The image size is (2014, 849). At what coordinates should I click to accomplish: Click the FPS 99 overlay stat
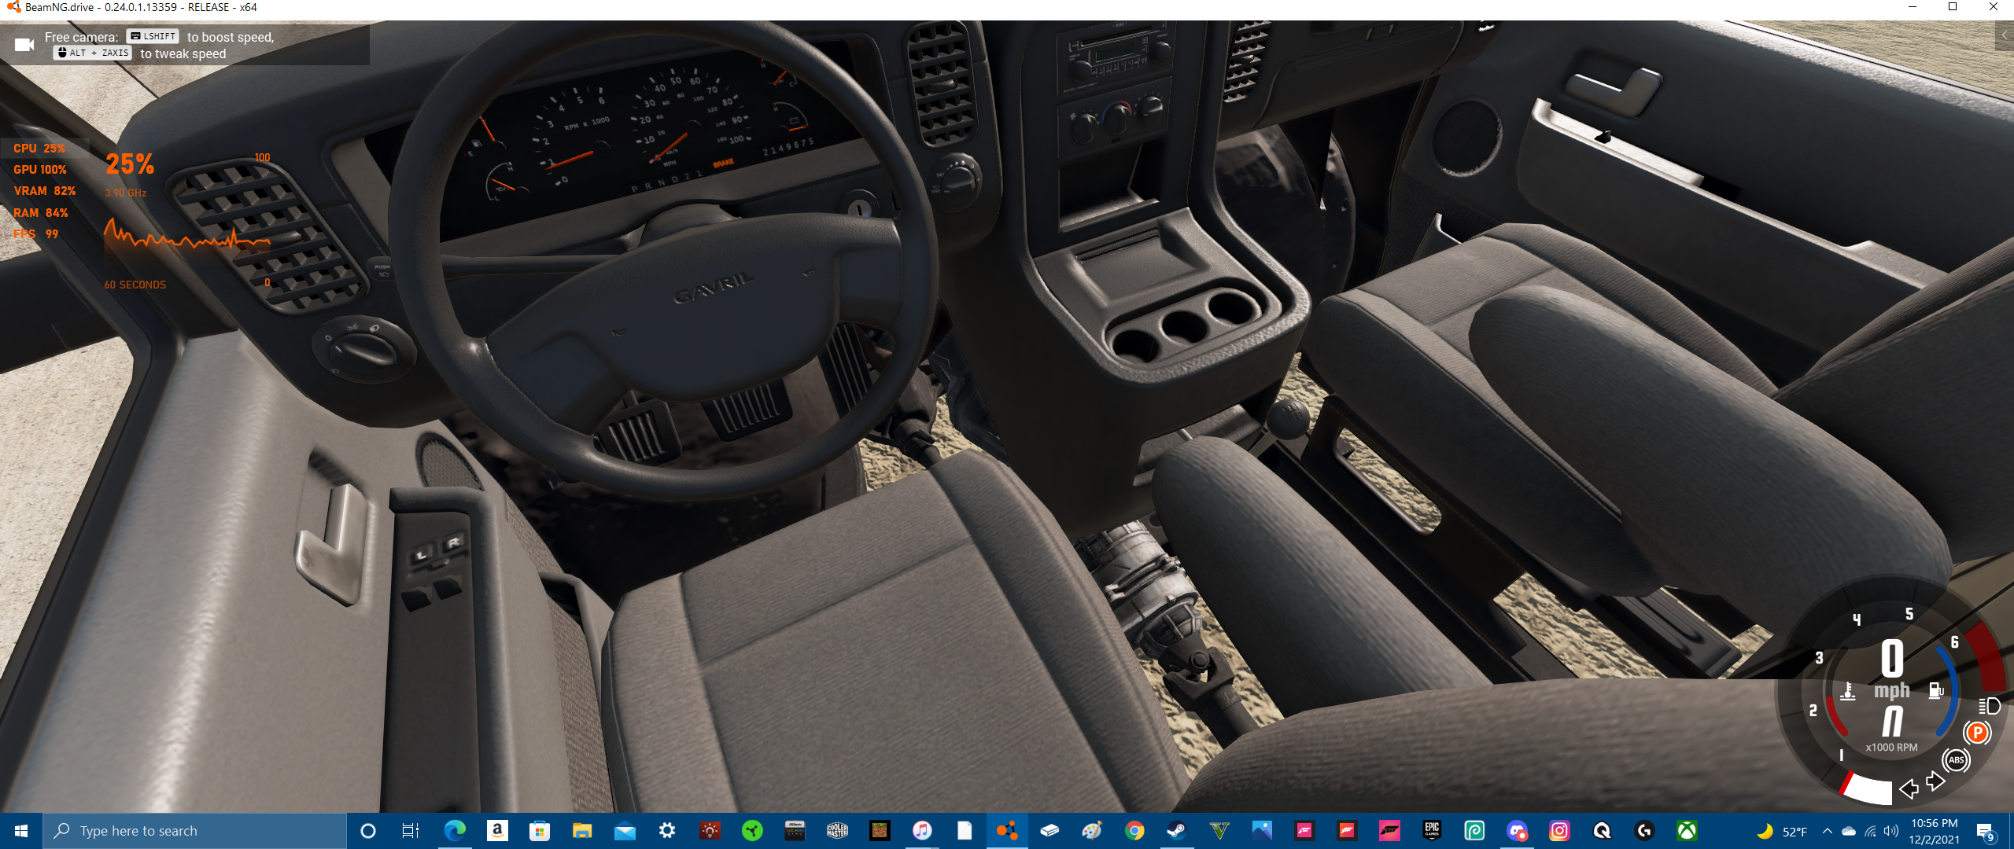36,234
